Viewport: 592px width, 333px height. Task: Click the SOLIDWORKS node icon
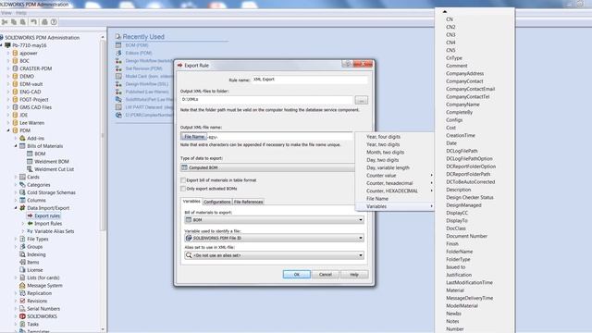click(22, 316)
